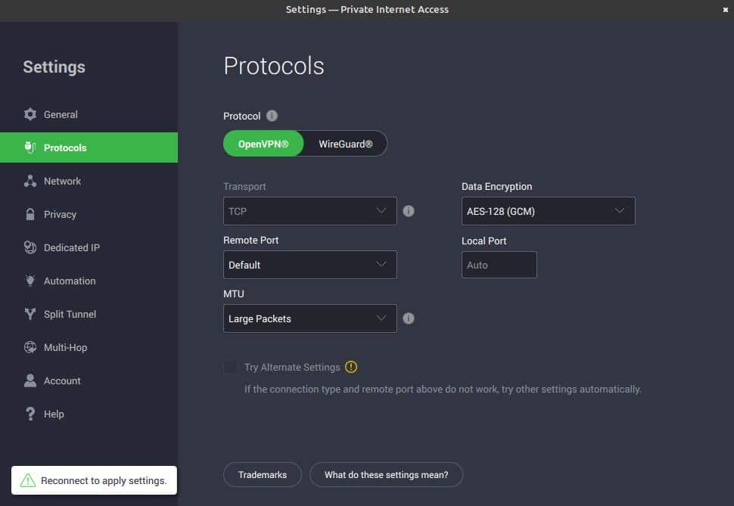Click the Multi-Hop globe icon
This screenshot has height=506, width=734.
click(x=30, y=347)
